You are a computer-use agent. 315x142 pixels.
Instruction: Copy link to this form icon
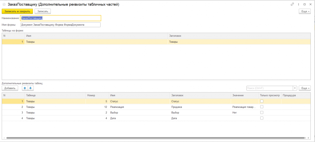292,4
